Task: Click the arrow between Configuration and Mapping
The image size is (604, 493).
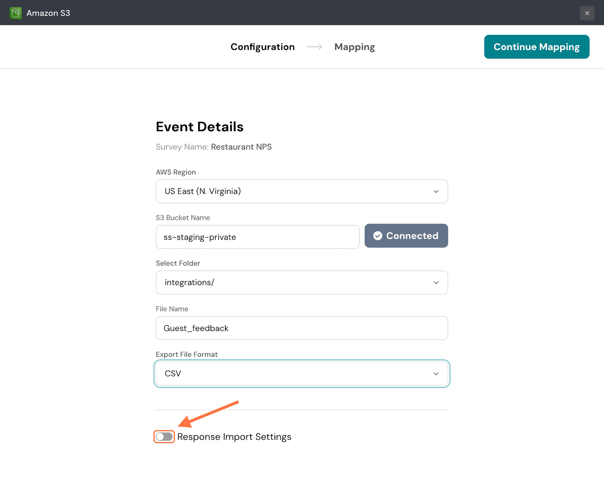Action: click(314, 47)
